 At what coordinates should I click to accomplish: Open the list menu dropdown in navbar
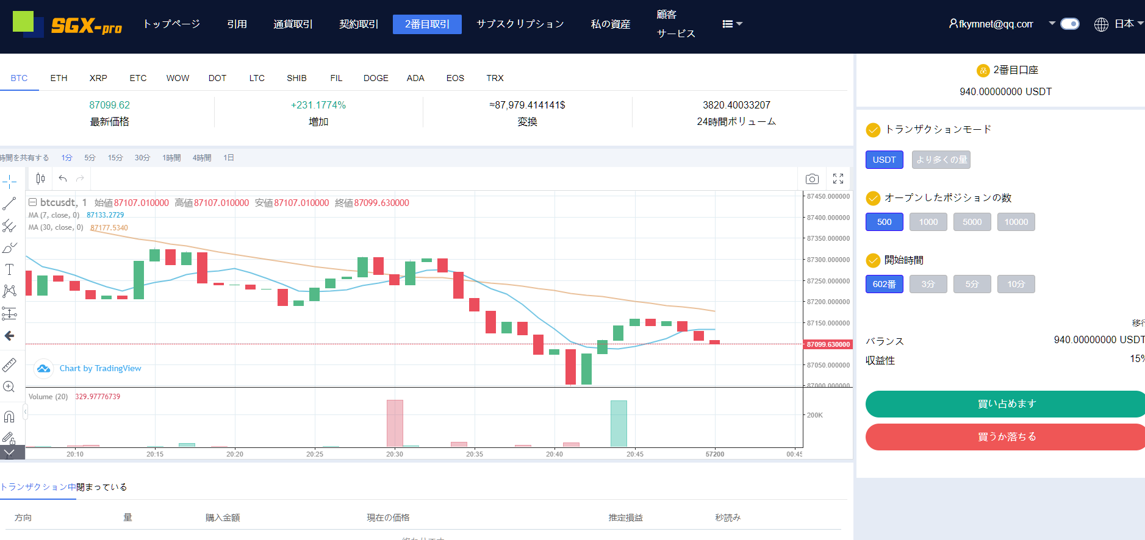tap(732, 24)
